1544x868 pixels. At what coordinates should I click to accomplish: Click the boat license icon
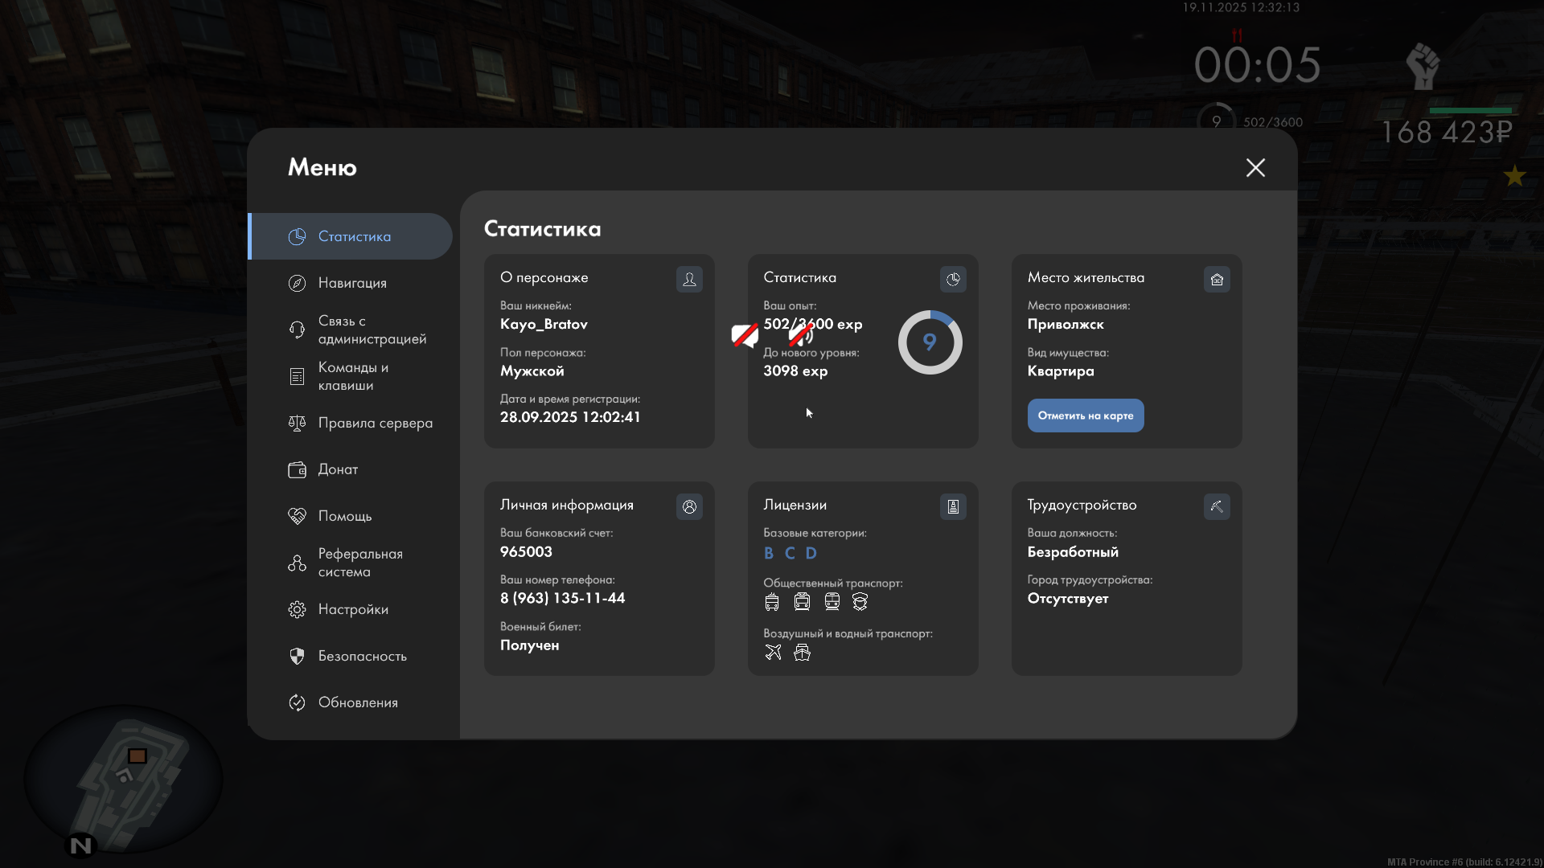(802, 652)
